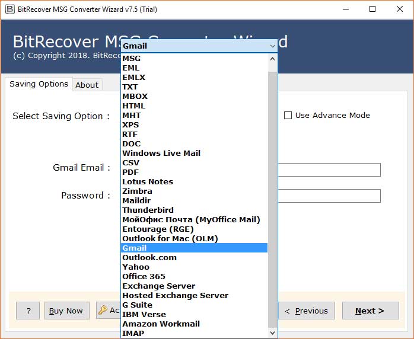The height and width of the screenshot is (339, 414).
Task: Select IMAP at the list bottom
Action: click(x=195, y=334)
